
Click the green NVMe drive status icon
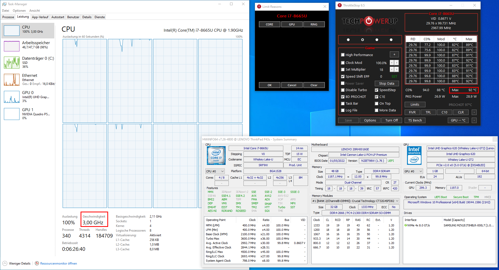(406, 225)
